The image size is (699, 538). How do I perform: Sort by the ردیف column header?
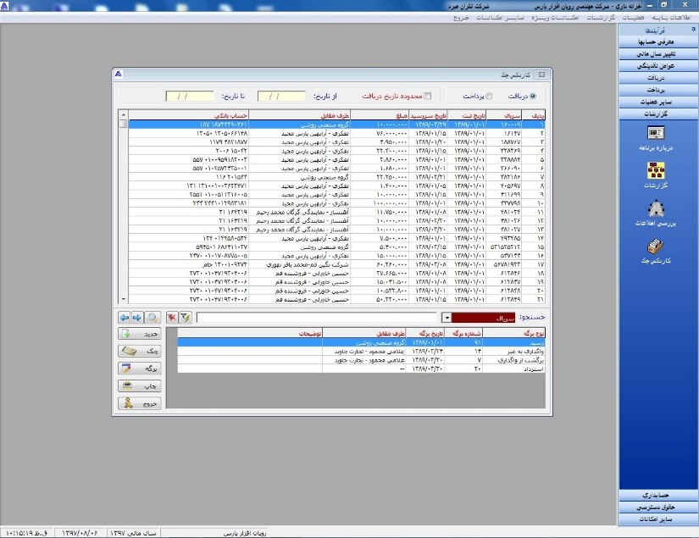[533, 115]
